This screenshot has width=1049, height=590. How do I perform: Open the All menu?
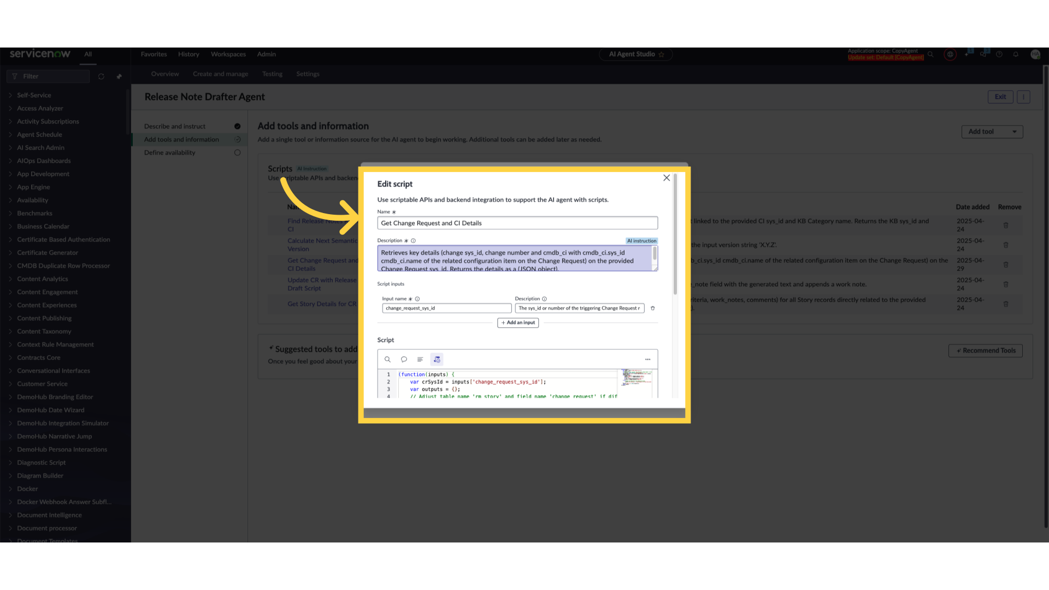point(88,55)
